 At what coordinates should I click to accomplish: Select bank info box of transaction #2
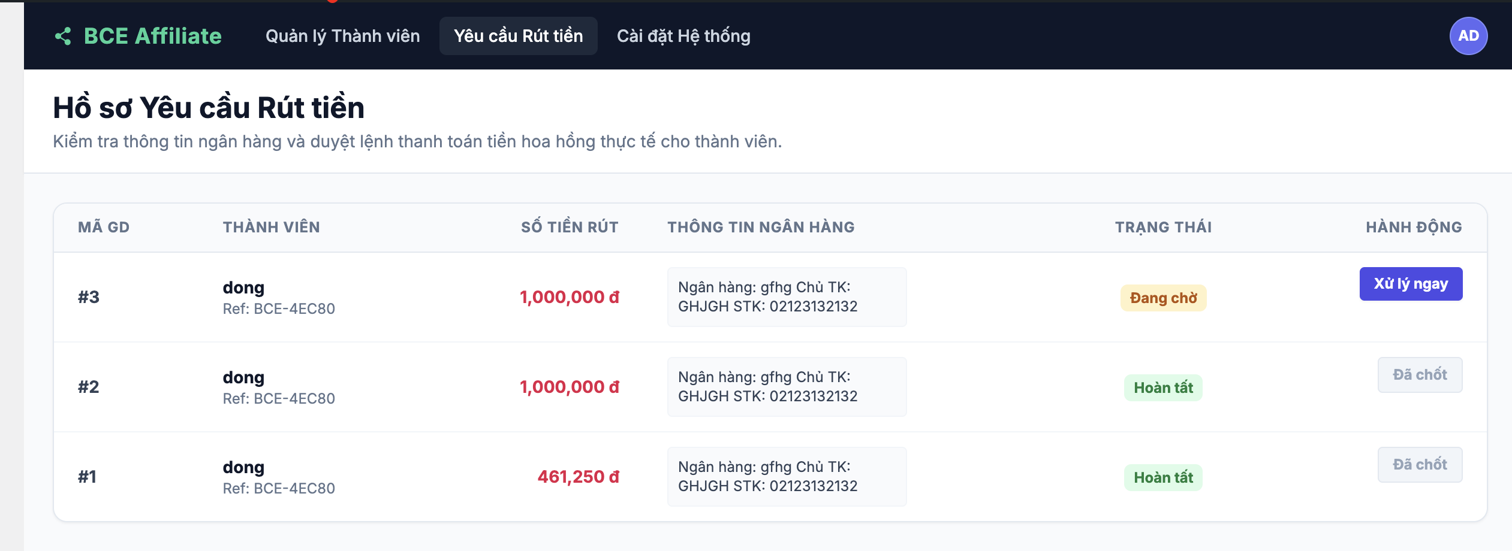tap(787, 387)
